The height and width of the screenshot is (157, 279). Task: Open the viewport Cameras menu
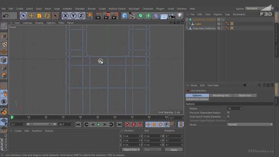click(x=27, y=23)
